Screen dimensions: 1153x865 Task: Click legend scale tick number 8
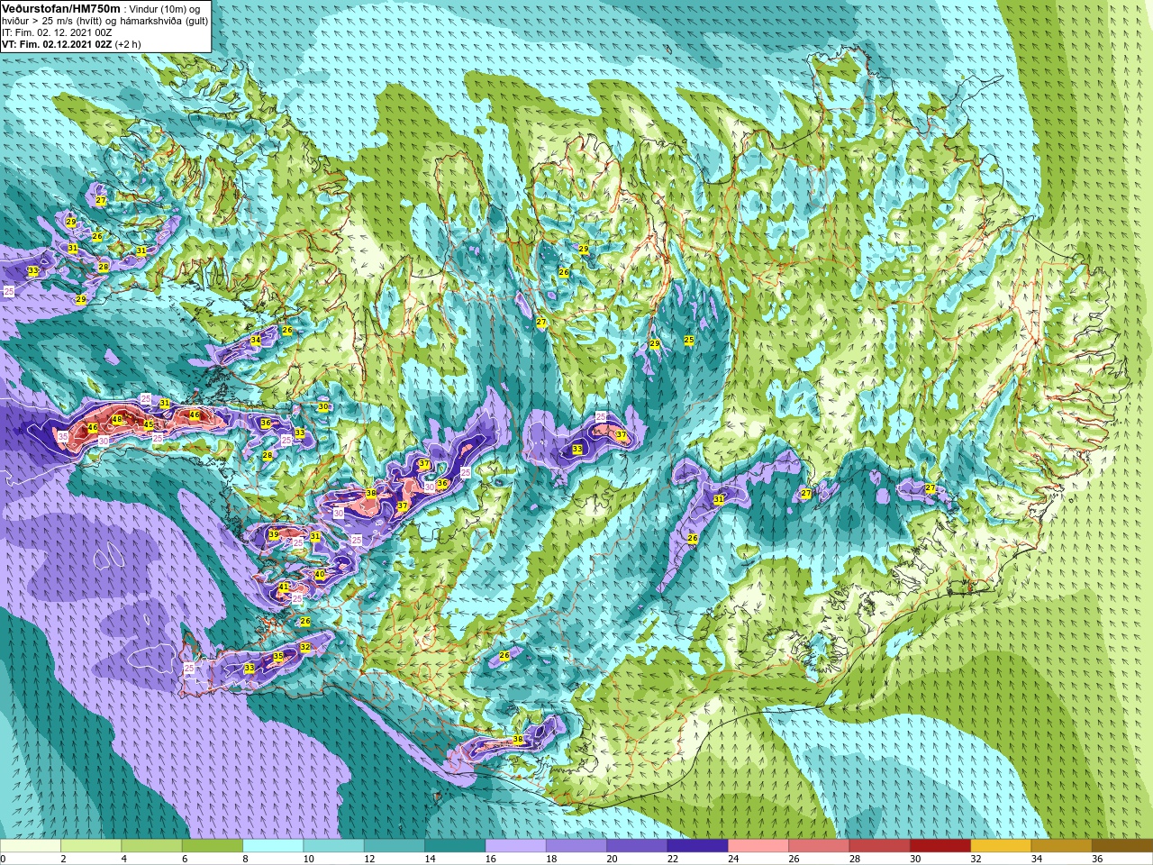(x=246, y=859)
